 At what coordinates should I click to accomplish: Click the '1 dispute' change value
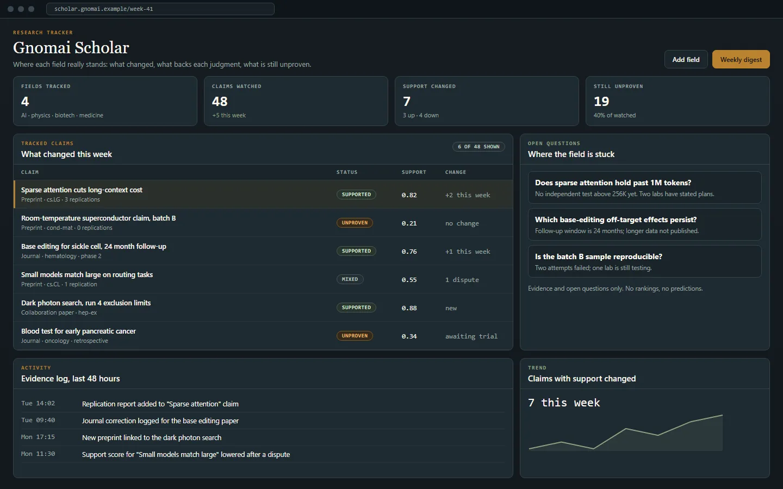point(462,280)
